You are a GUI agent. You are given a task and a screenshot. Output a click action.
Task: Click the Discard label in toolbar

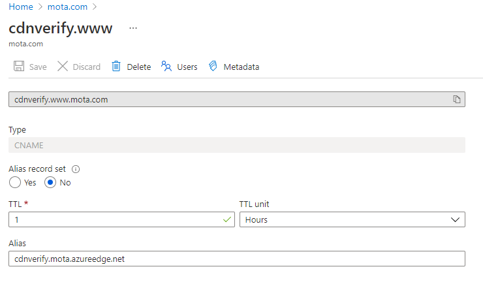pyautogui.click(x=87, y=67)
